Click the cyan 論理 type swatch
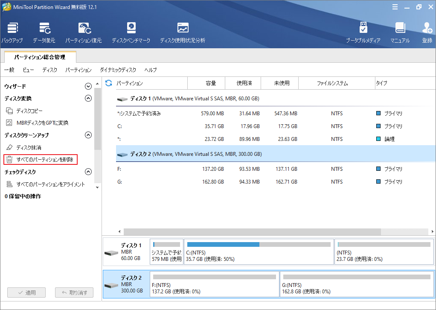 378,139
